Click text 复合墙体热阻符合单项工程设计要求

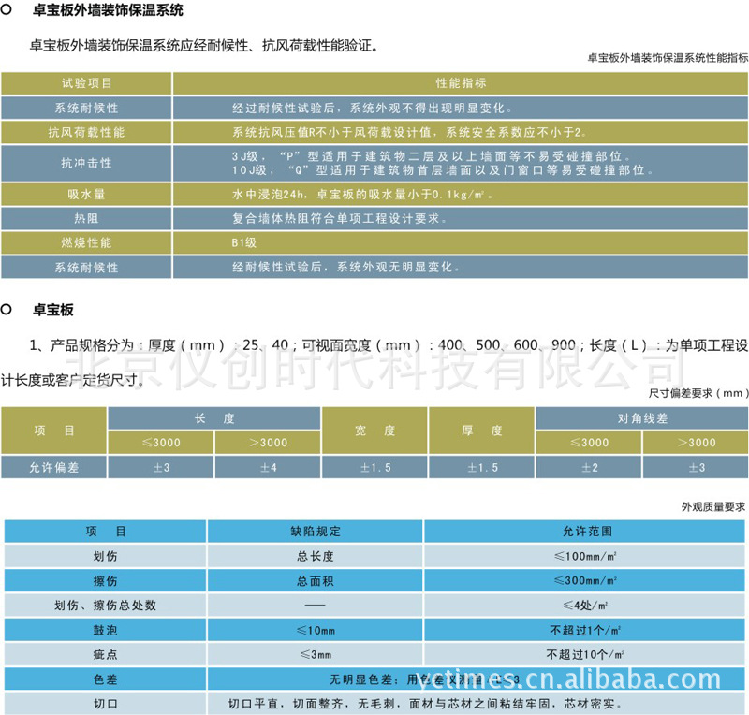click(x=339, y=219)
